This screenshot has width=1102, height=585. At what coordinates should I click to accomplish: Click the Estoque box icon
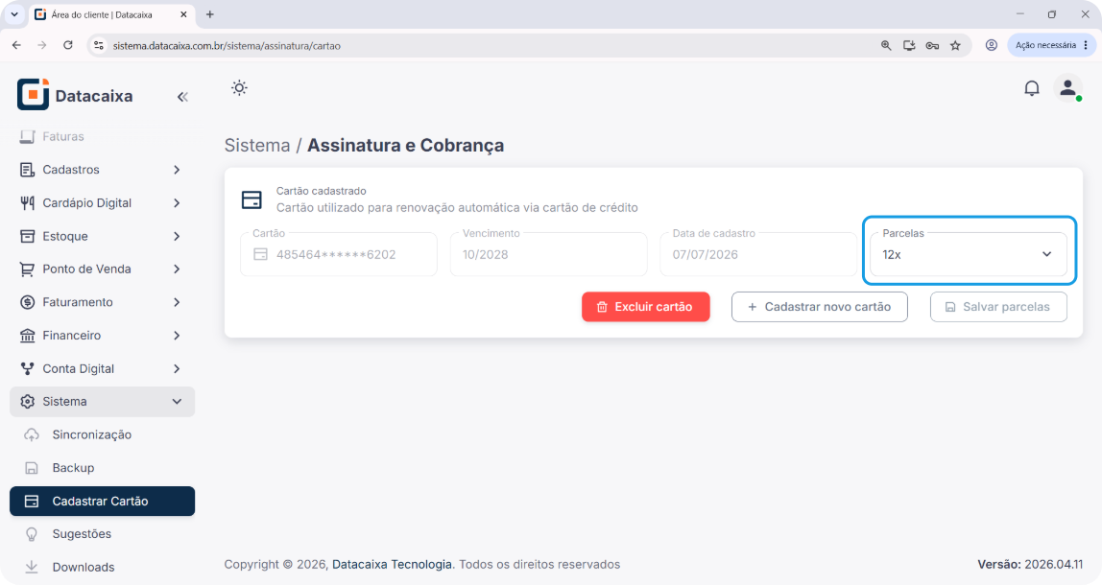click(x=27, y=236)
